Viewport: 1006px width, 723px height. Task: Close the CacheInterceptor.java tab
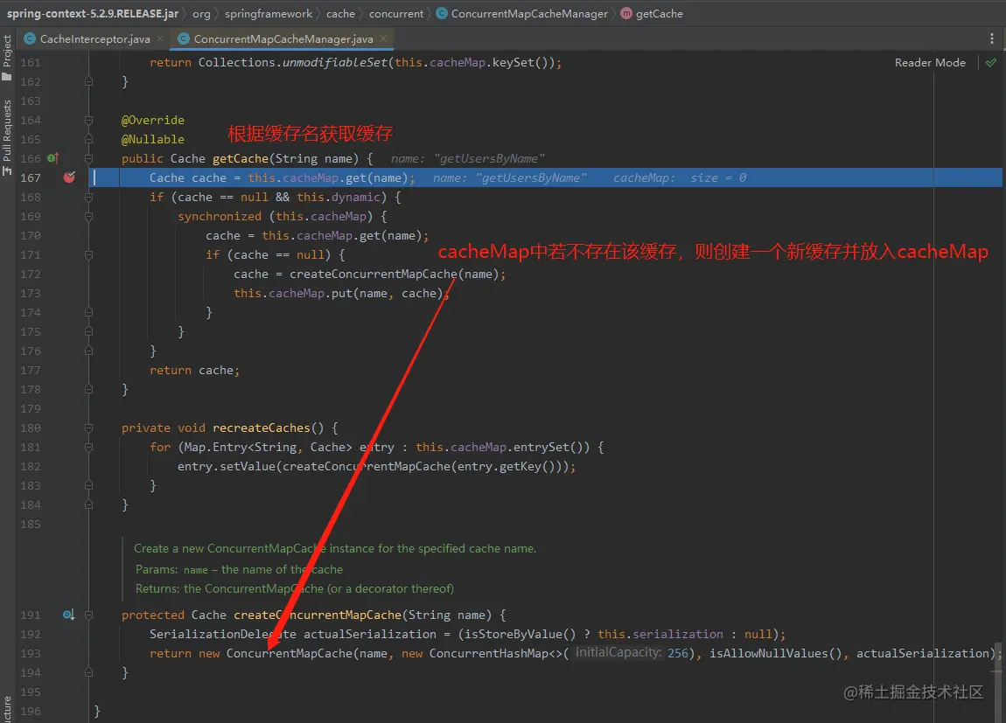point(160,39)
